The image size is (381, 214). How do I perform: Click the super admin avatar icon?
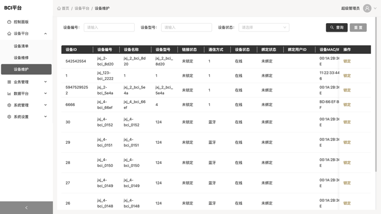tap(367, 8)
